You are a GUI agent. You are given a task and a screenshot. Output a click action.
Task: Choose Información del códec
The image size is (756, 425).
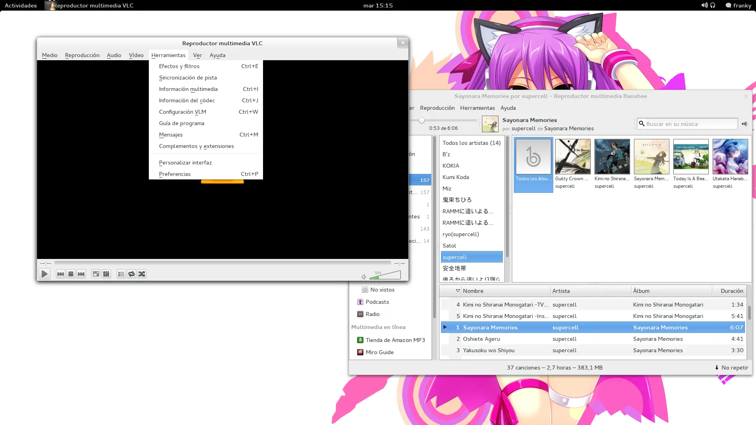[x=206, y=100]
